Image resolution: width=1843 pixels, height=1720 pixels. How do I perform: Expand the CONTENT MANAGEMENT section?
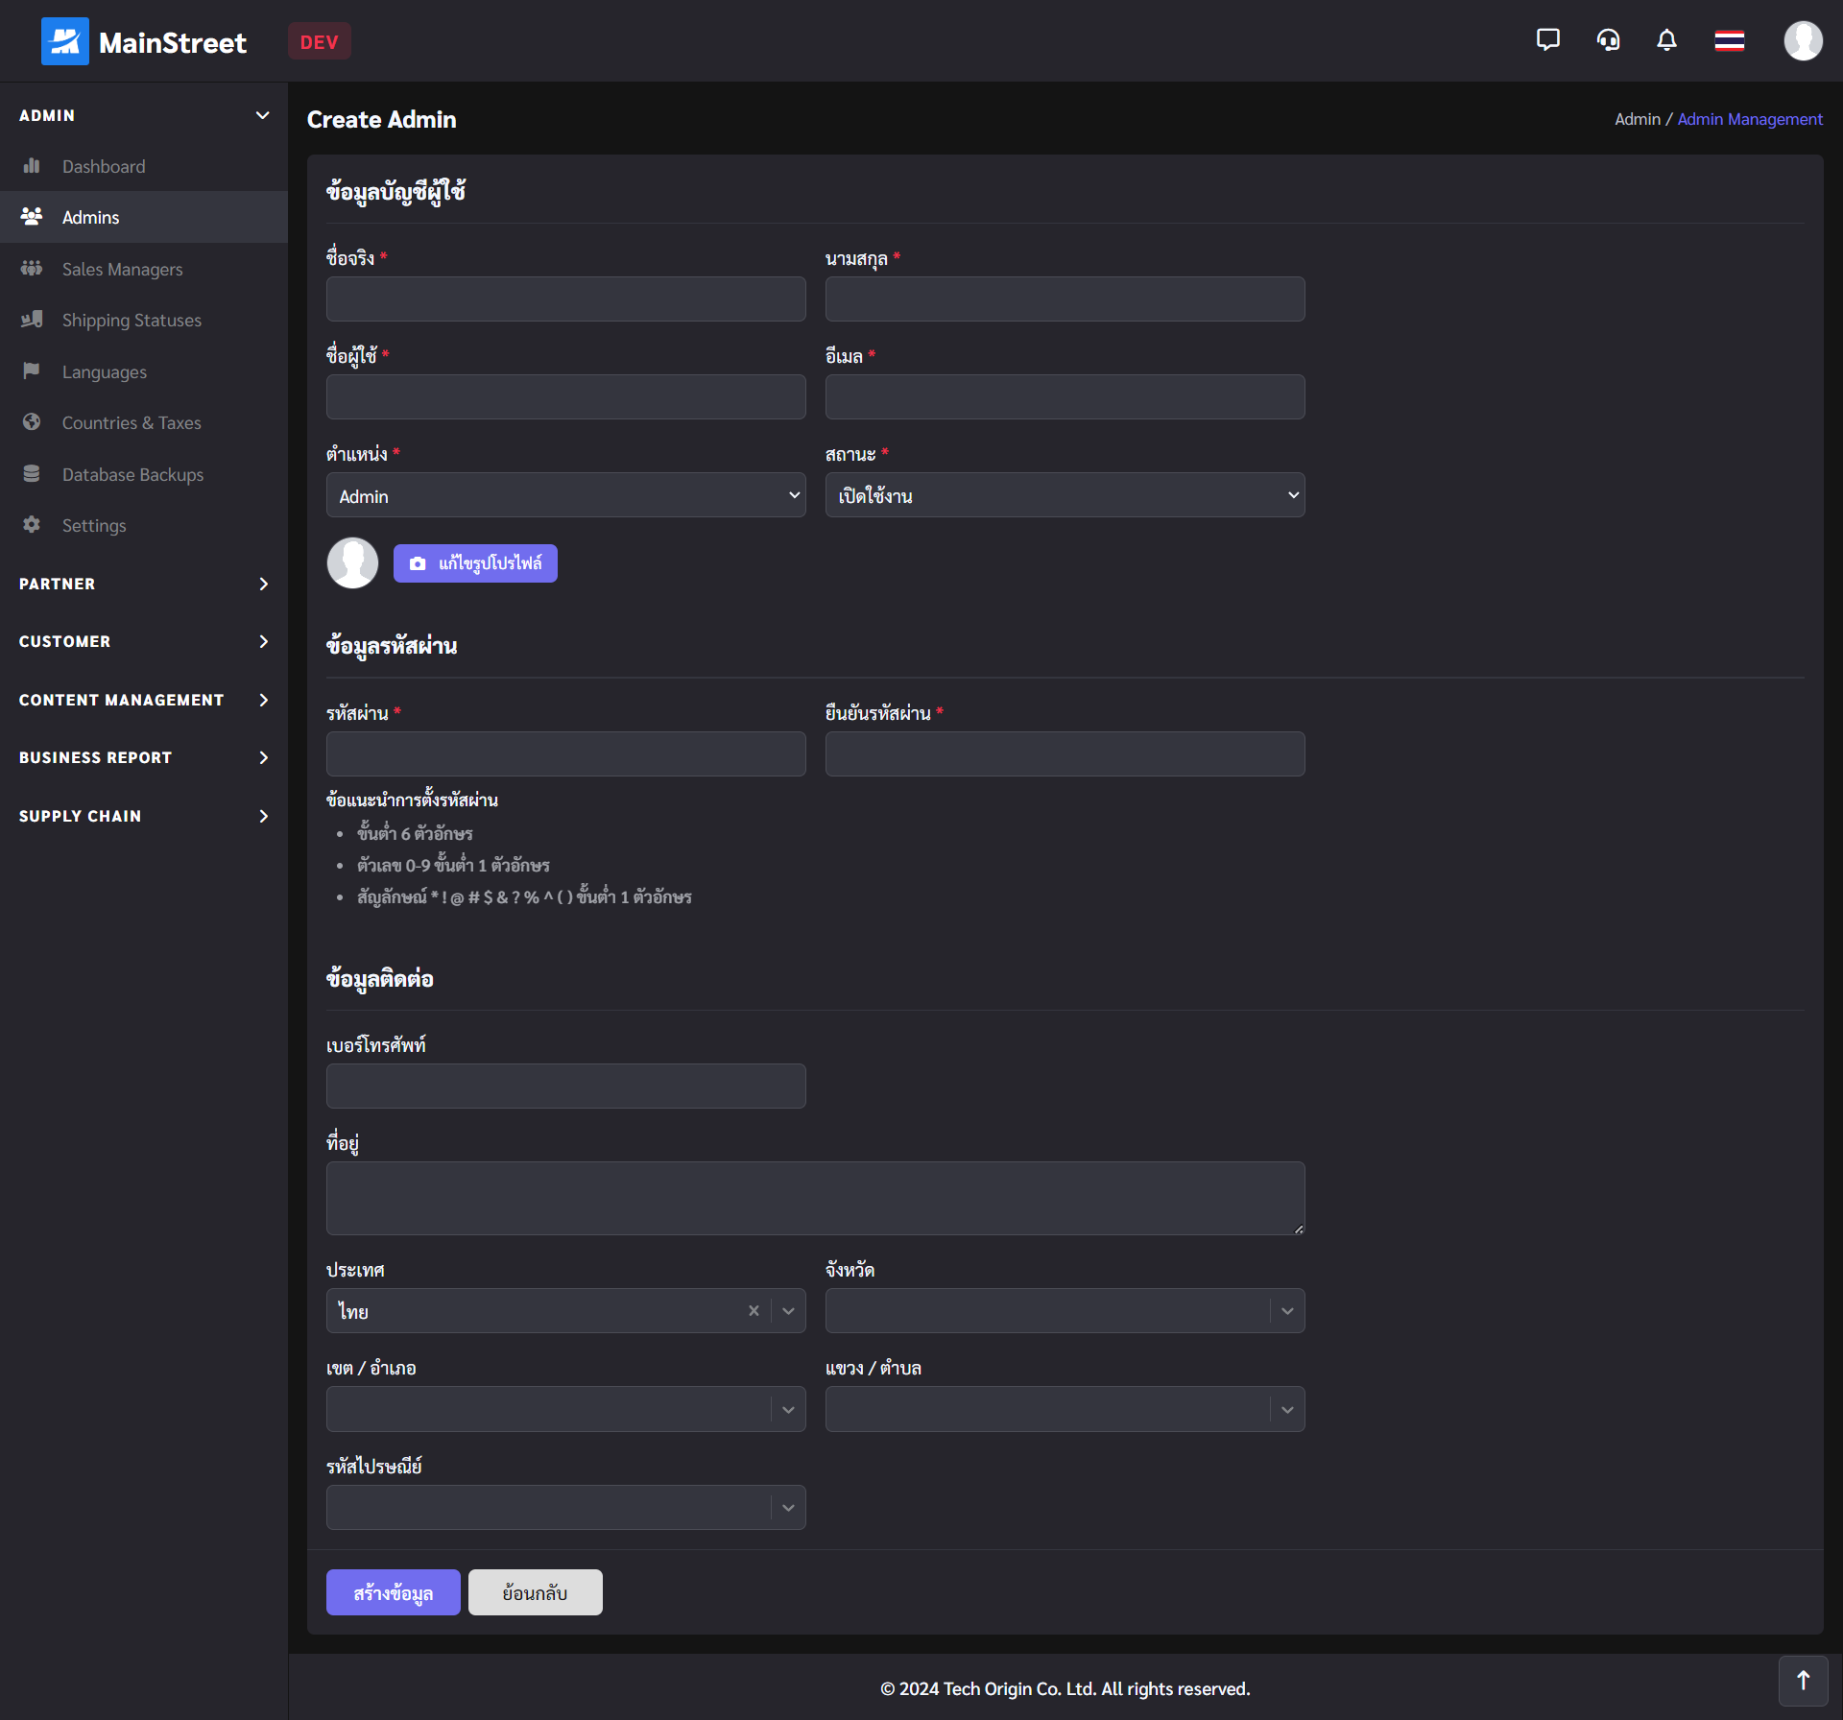coord(144,700)
